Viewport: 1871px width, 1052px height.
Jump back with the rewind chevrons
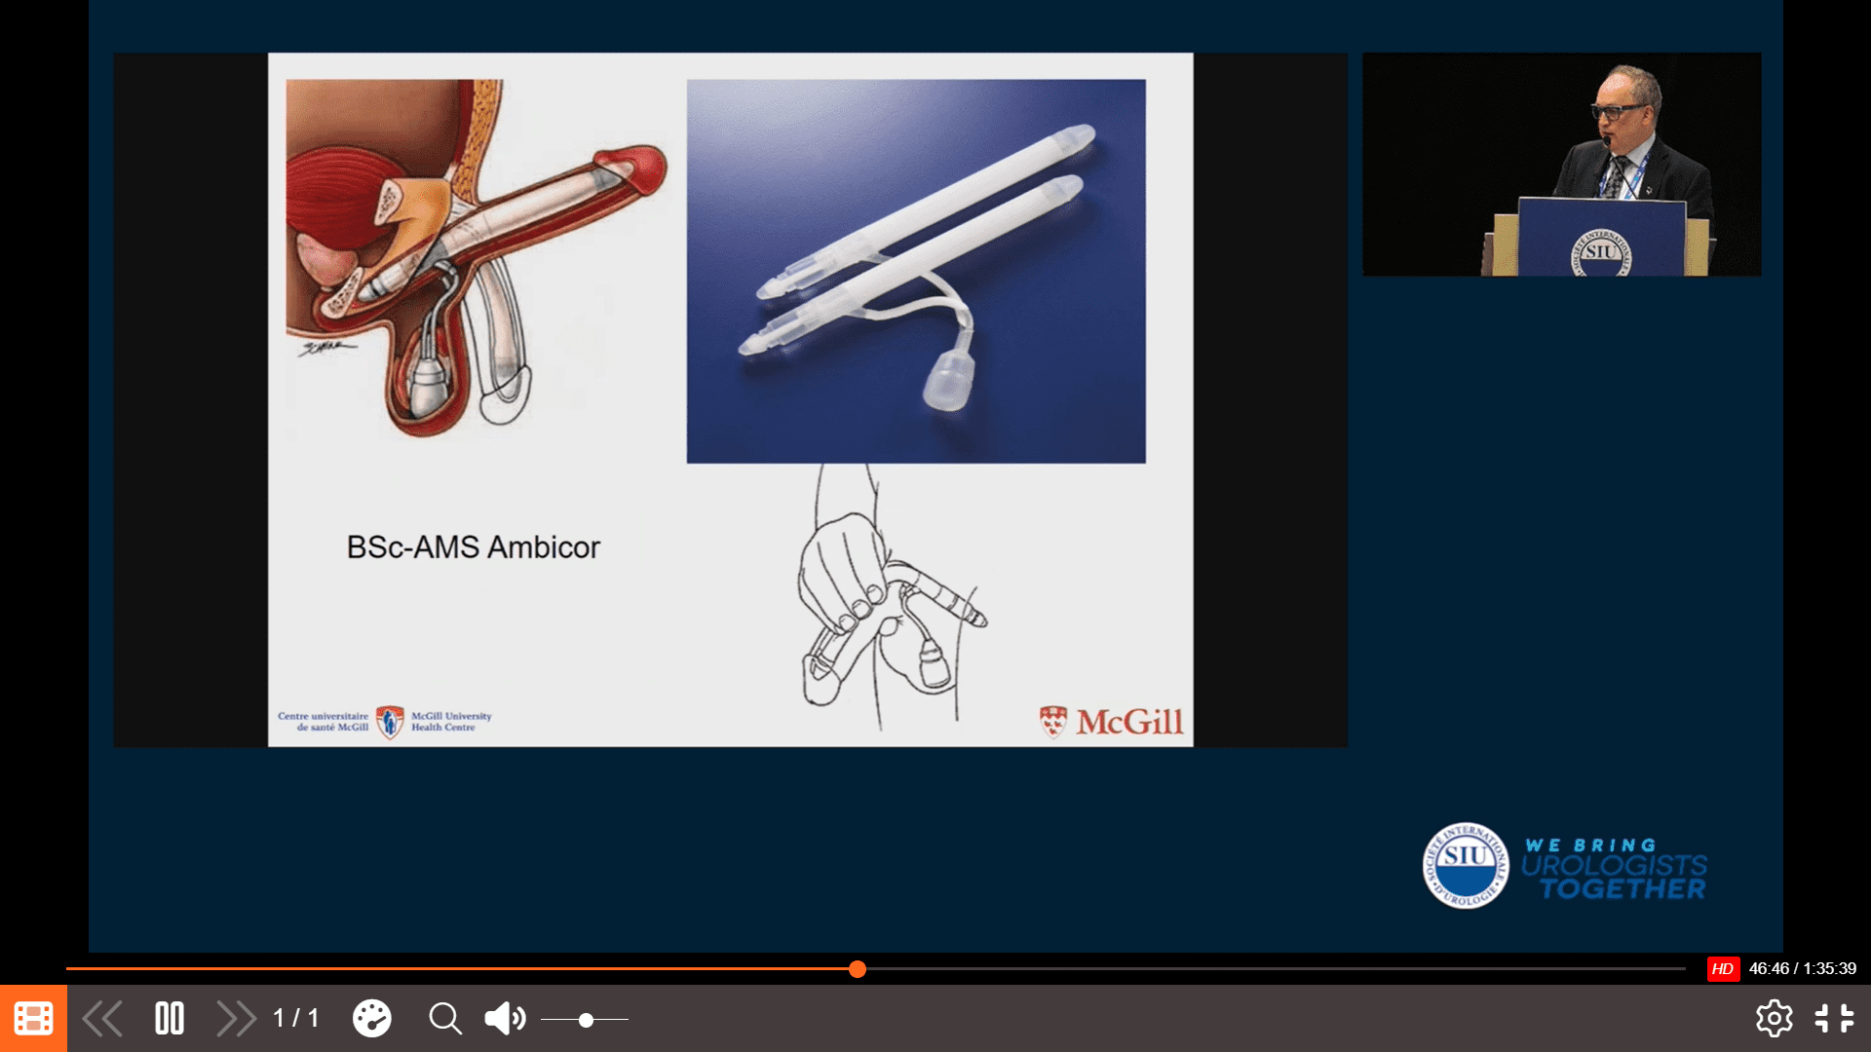(102, 1019)
